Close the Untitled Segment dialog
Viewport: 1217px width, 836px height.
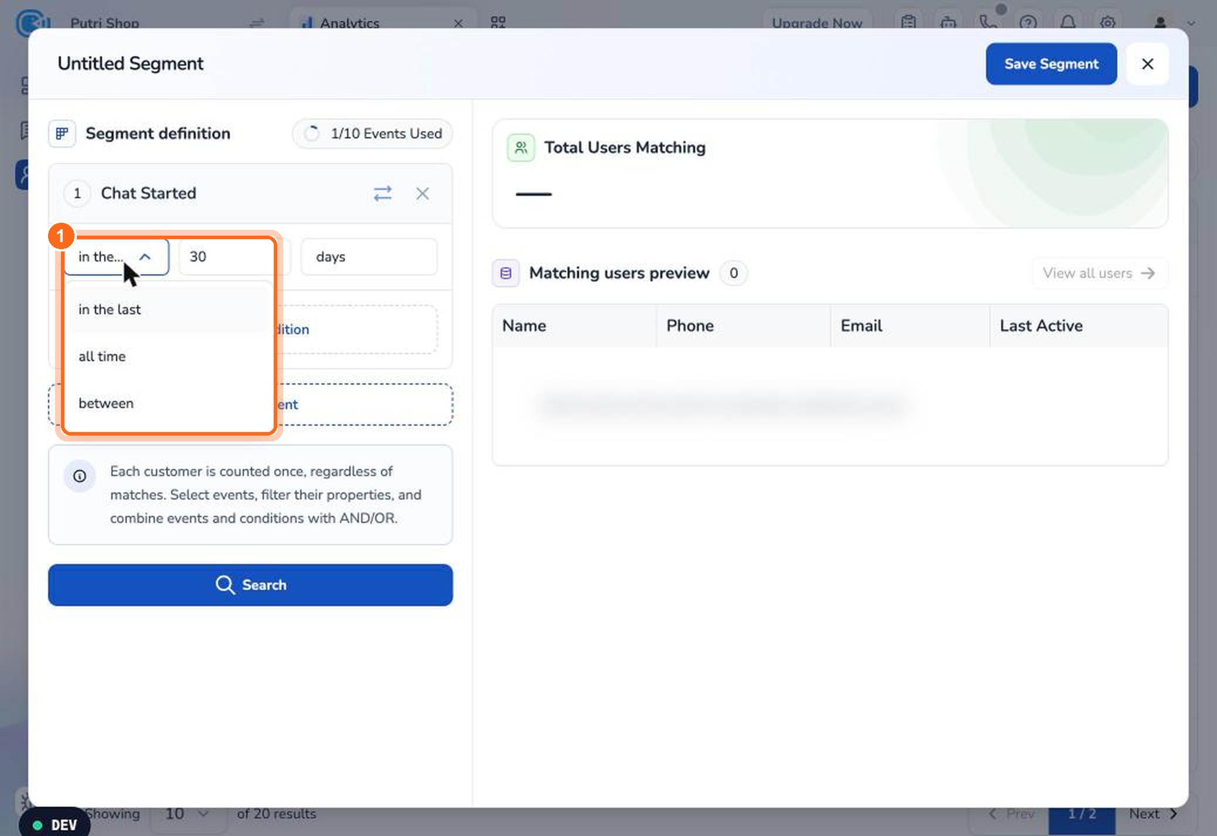pyautogui.click(x=1147, y=64)
